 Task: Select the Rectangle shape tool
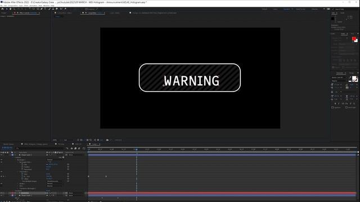pos(38,9)
